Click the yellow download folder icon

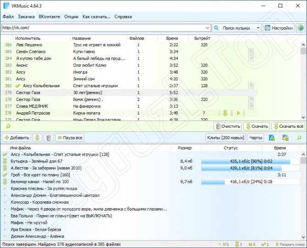285,138
